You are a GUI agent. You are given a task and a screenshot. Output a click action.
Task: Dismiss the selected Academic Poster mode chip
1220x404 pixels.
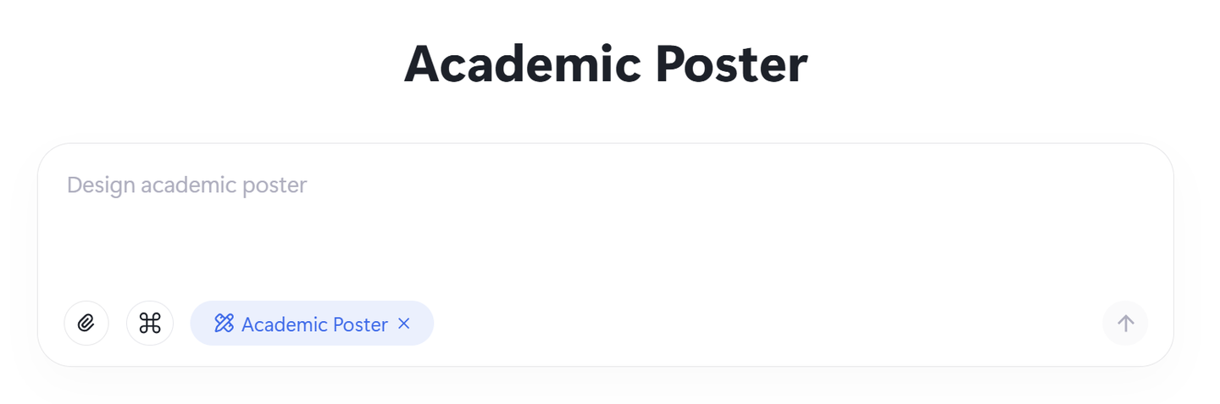click(404, 324)
